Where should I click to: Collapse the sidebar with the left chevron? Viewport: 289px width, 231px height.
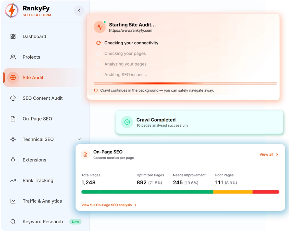(x=79, y=11)
